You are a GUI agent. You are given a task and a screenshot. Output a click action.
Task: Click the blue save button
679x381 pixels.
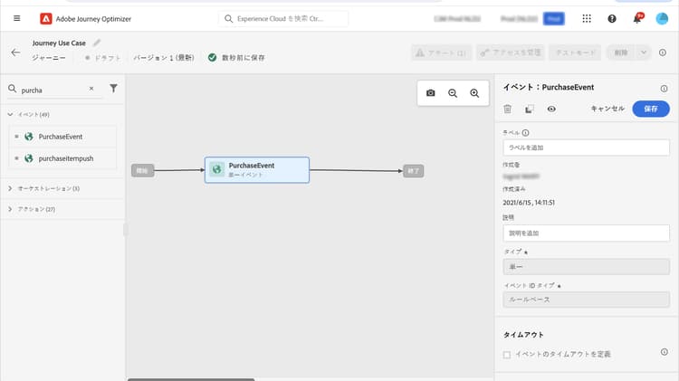(x=650, y=110)
